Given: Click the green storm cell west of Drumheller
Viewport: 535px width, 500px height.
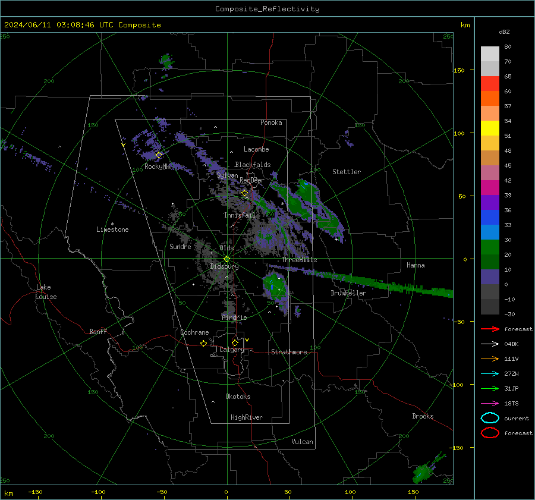Looking at the screenshot, I should pos(275,286).
